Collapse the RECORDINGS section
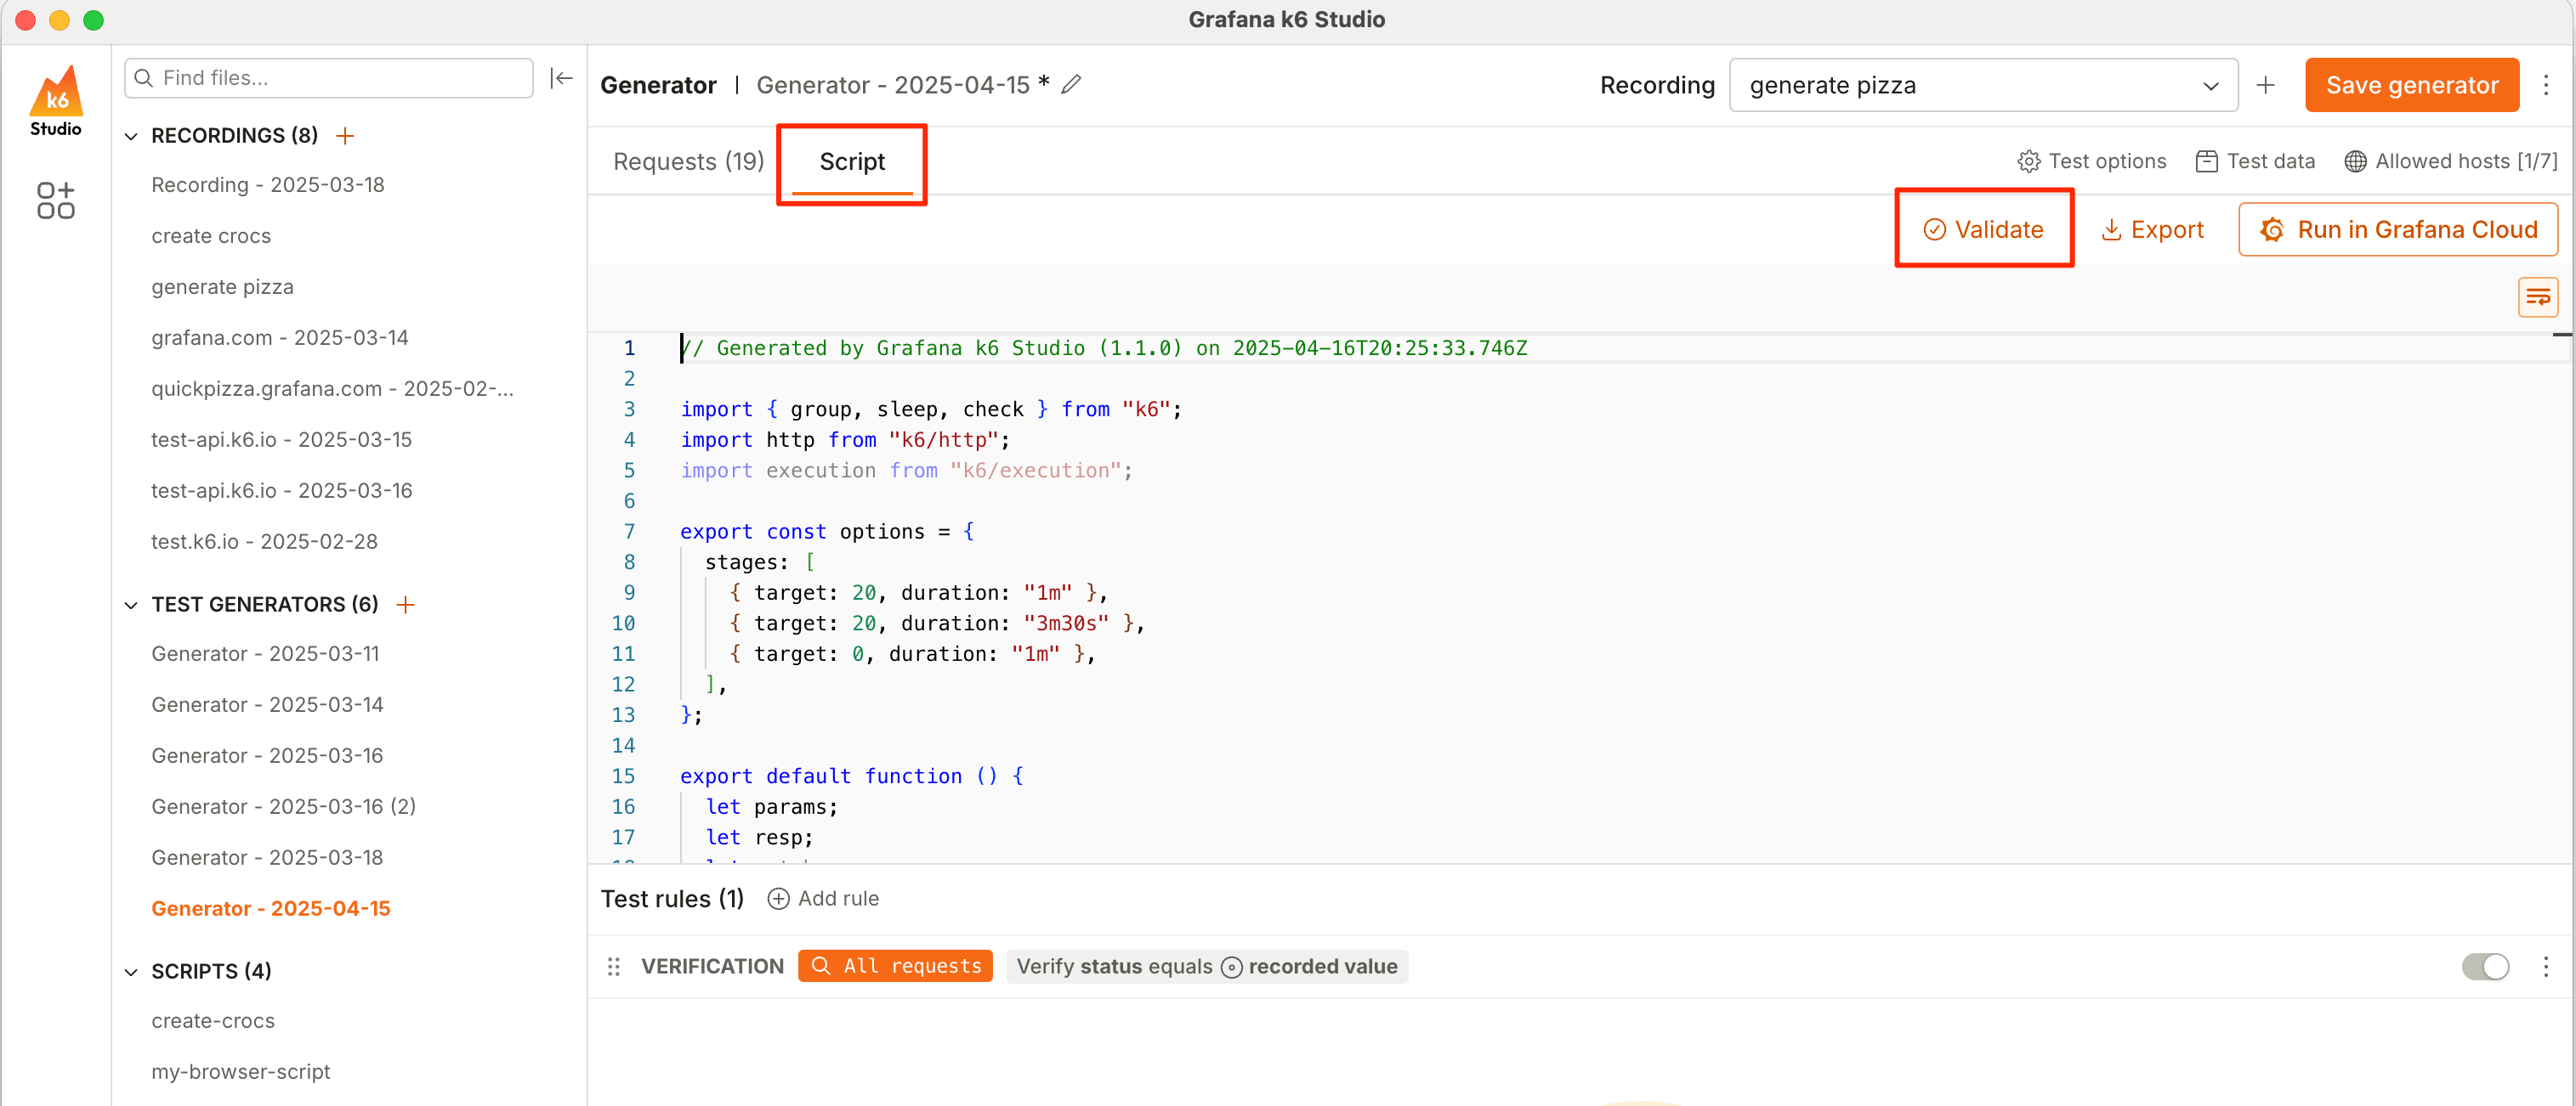The width and height of the screenshot is (2576, 1106). (131, 136)
